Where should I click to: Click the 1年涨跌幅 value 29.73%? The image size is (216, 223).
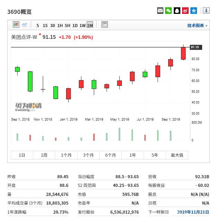pos(61,212)
